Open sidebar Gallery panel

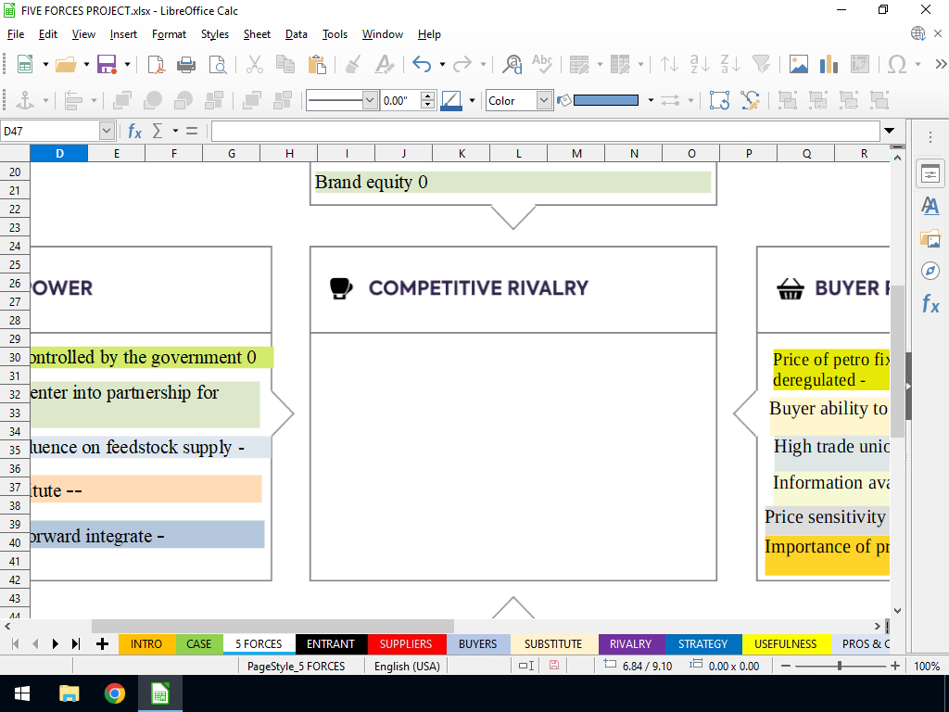pyautogui.click(x=930, y=238)
